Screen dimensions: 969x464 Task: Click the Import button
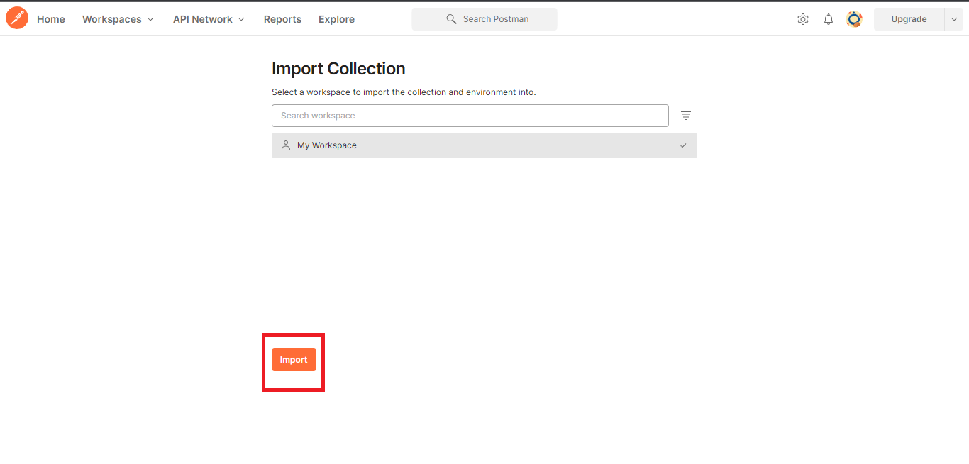pos(294,359)
